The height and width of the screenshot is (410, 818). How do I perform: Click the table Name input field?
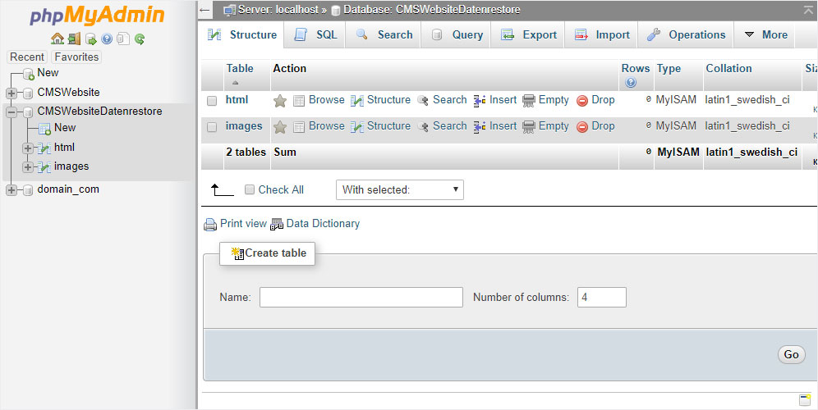pos(361,297)
